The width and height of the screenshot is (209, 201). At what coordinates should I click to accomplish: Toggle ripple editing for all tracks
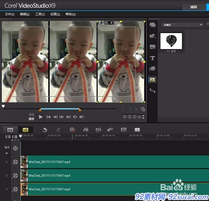7,147
